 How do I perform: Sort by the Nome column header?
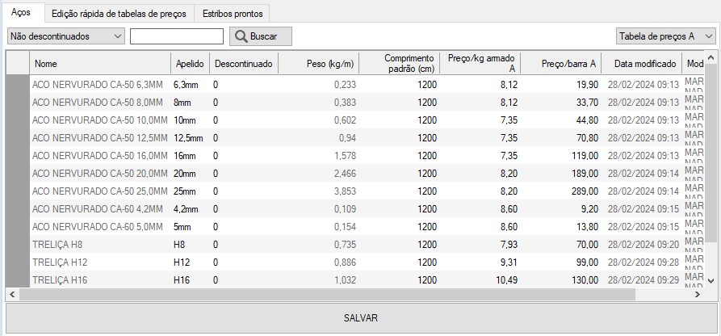[99, 63]
